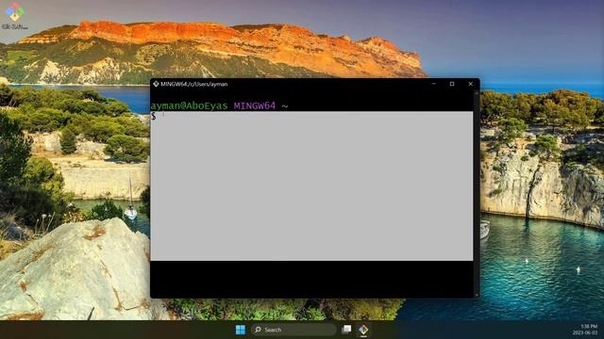The width and height of the screenshot is (604, 339).
Task: Click the Git Bash title bar icon
Action: (x=156, y=84)
